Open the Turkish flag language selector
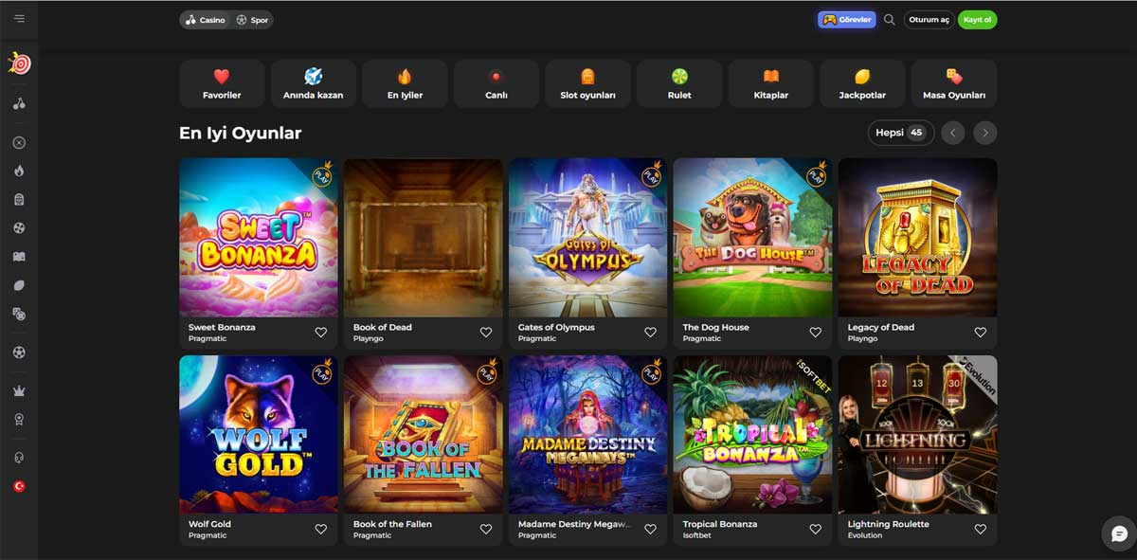This screenshot has height=560, width=1137. 19,486
